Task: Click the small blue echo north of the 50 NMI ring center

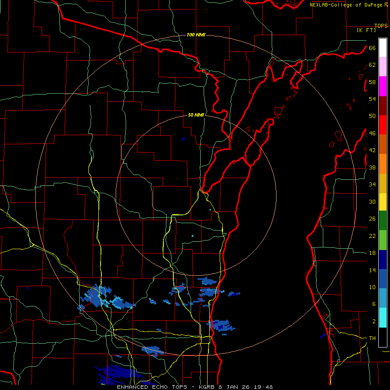Action: 183,139
